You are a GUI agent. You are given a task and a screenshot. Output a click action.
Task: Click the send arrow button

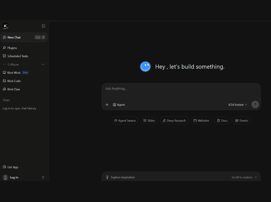pos(255,105)
